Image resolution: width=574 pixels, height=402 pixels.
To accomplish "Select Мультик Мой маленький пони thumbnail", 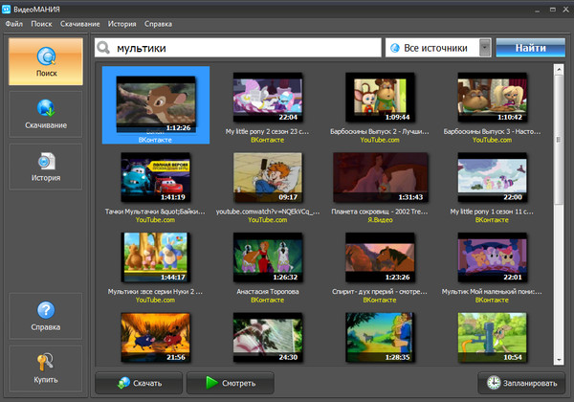I will [x=492, y=257].
